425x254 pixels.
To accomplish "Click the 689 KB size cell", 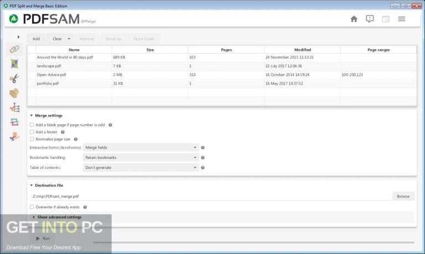I will (150, 57).
